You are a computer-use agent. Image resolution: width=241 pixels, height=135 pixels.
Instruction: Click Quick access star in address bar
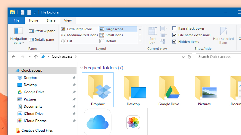(x=43, y=56)
